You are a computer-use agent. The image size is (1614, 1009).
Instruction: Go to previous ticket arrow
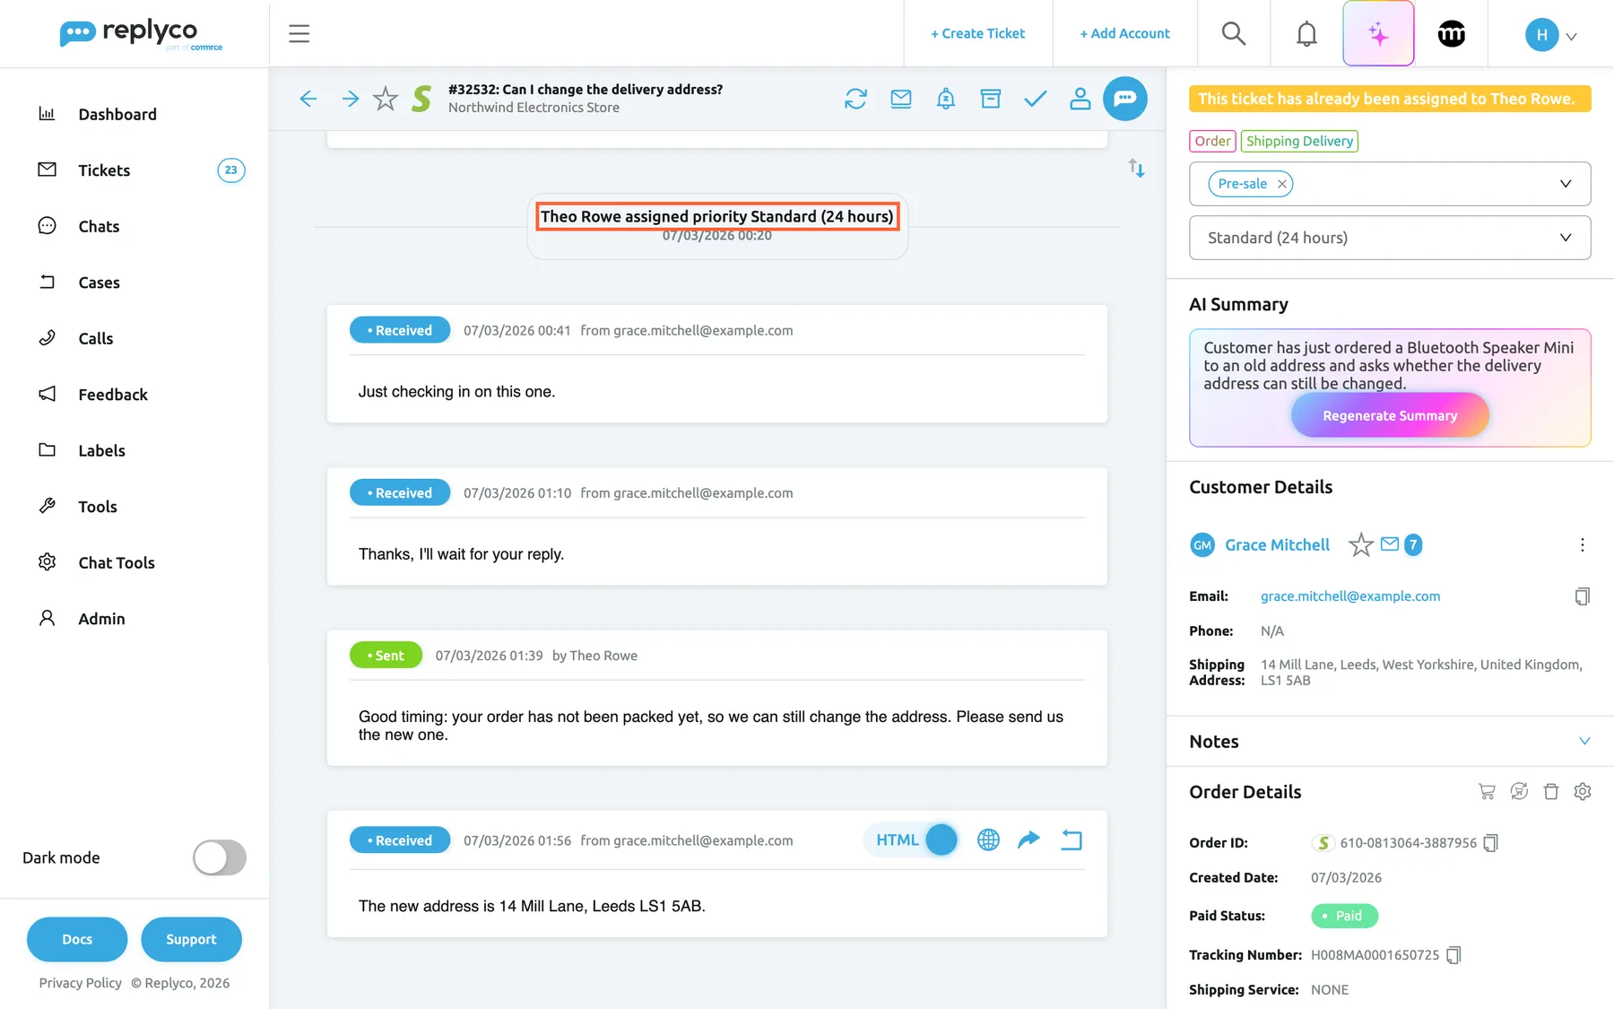point(308,99)
